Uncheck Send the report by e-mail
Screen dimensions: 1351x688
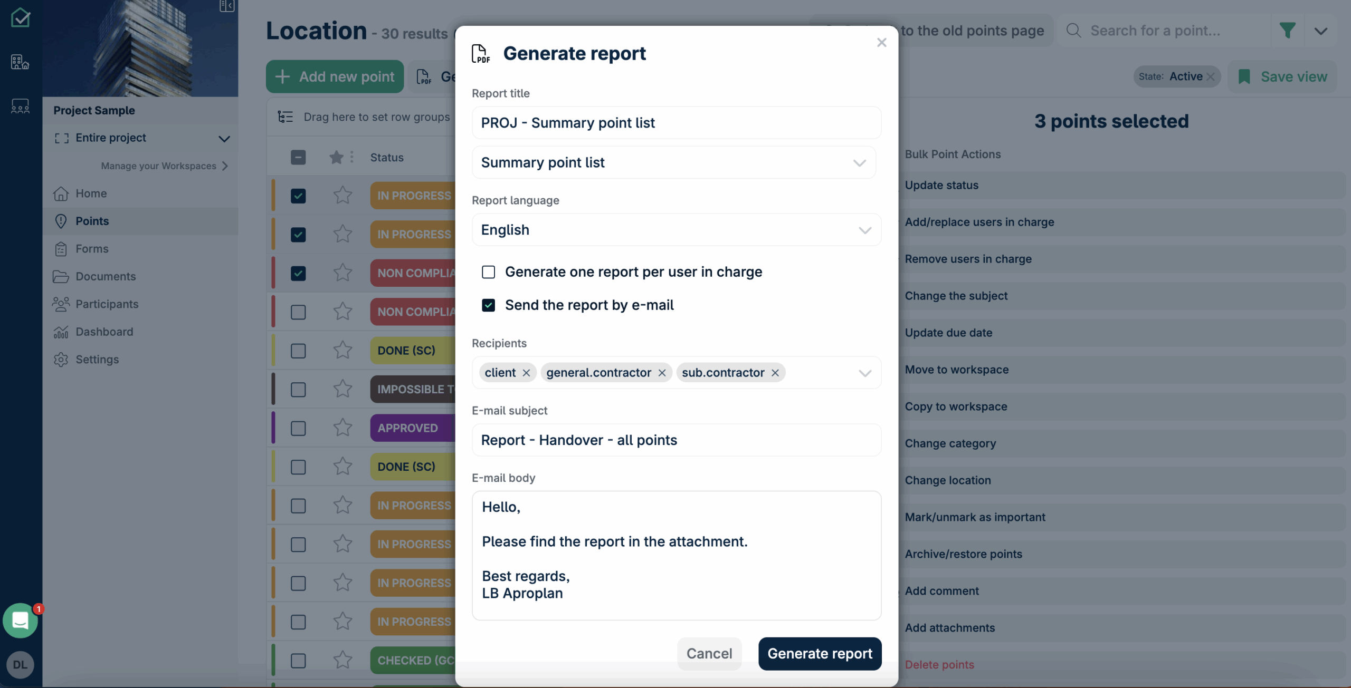pos(488,305)
